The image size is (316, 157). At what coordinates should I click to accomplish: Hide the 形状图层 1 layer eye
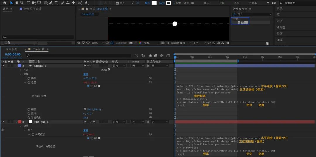3,66
